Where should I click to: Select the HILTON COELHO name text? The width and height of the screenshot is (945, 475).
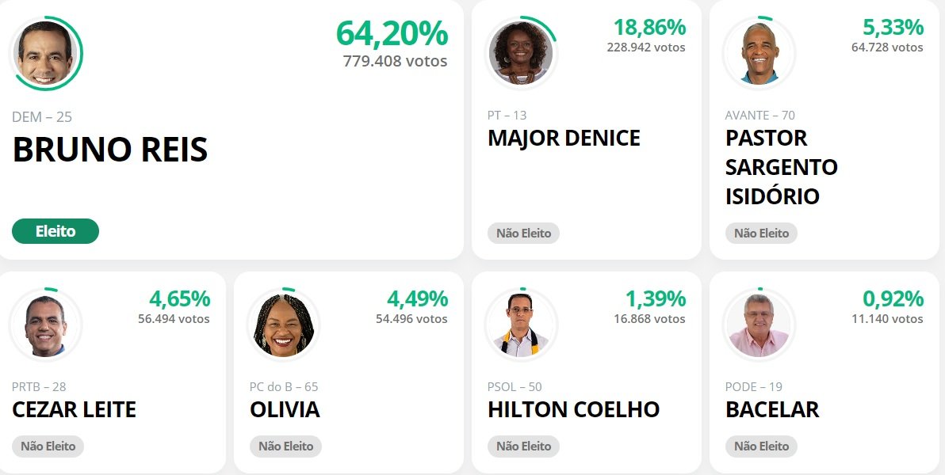[574, 409]
